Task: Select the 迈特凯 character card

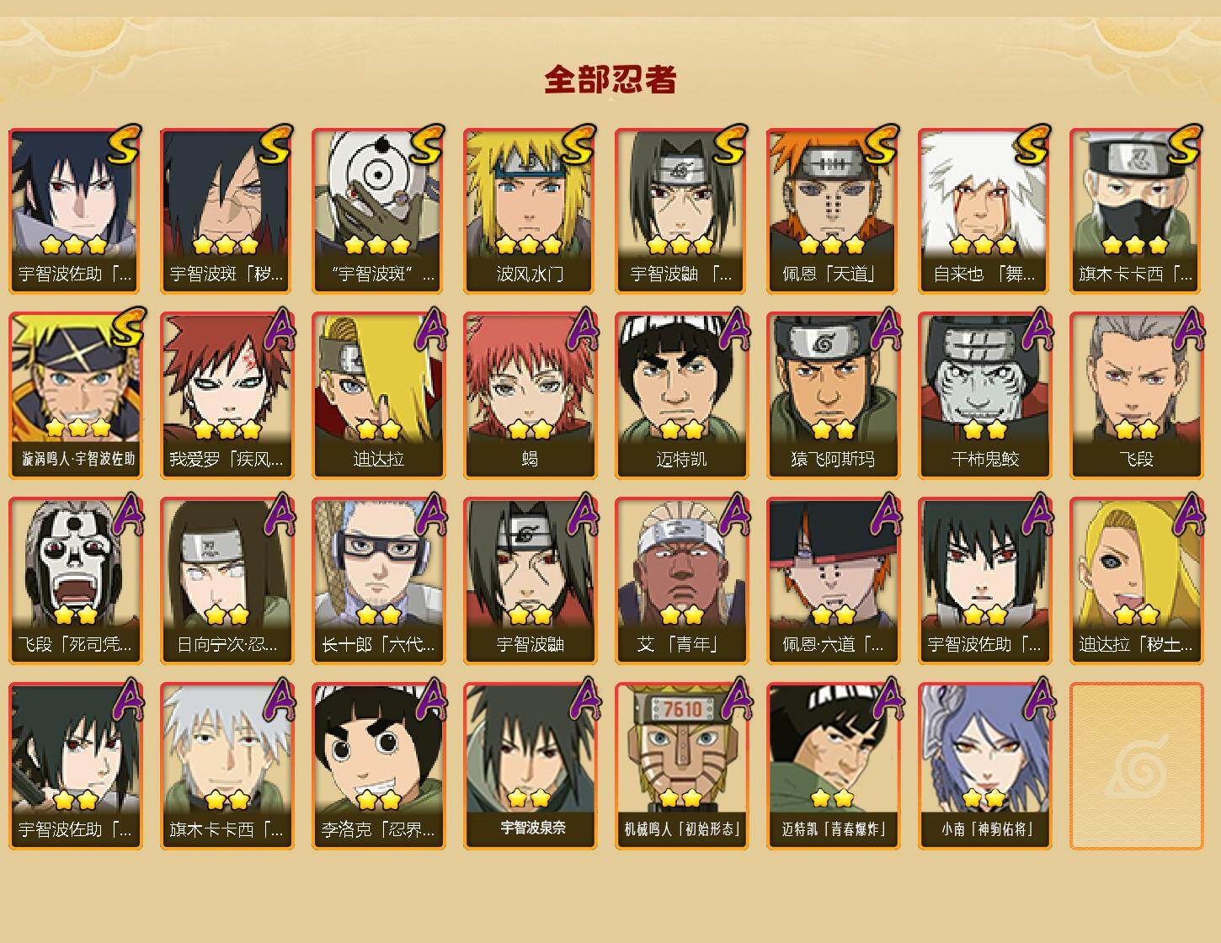Action: pyautogui.click(x=682, y=396)
